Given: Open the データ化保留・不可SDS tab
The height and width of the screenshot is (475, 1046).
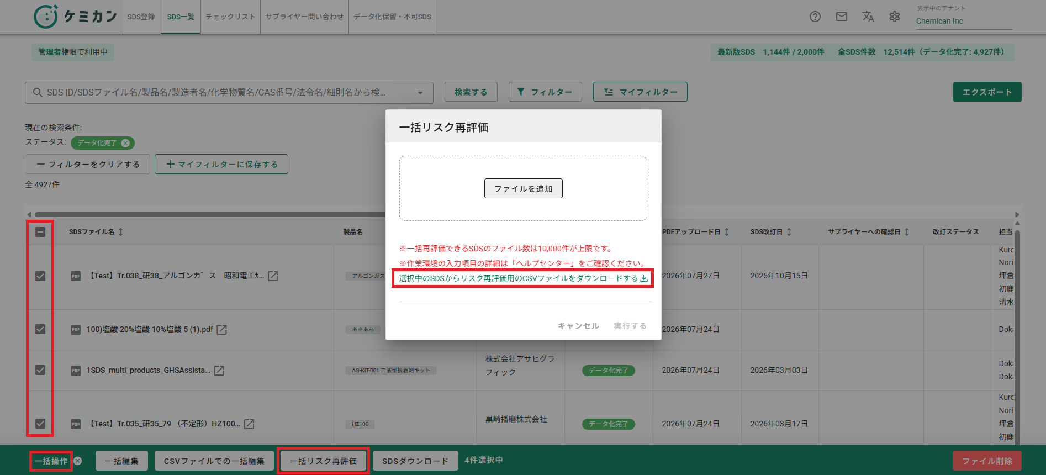Looking at the screenshot, I should point(392,17).
